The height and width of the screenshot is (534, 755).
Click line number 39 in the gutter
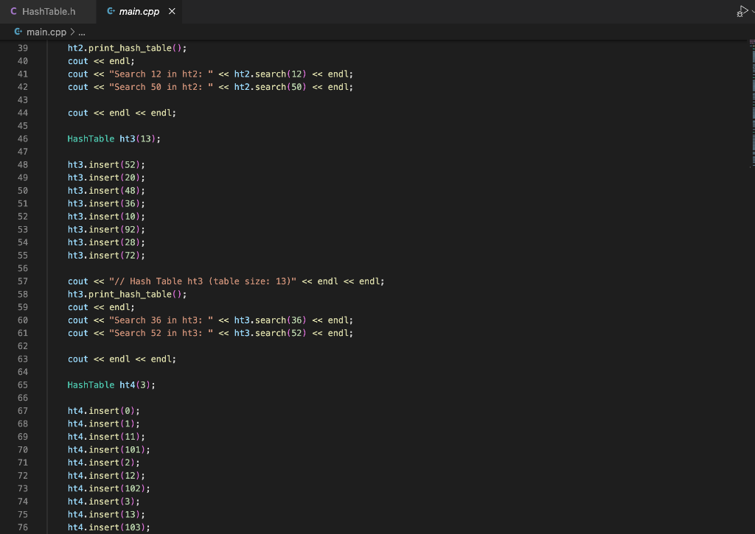pos(23,48)
